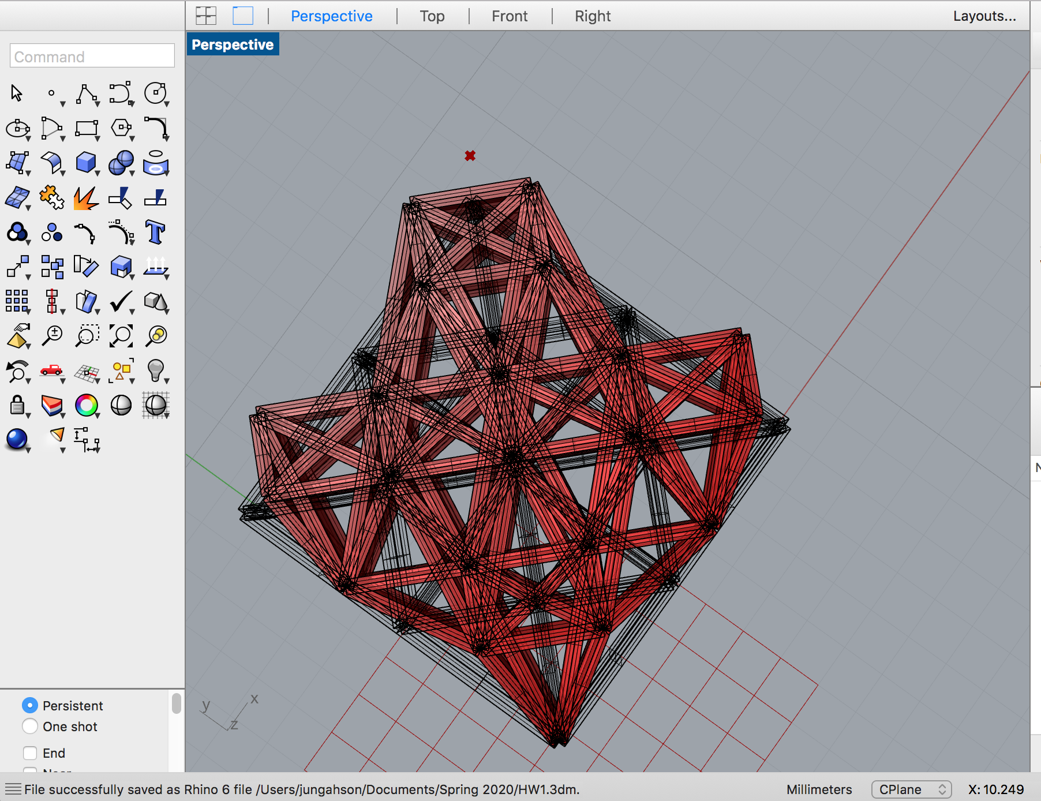Image resolution: width=1041 pixels, height=801 pixels.
Task: Click the Zoom extents icon
Action: point(121,335)
